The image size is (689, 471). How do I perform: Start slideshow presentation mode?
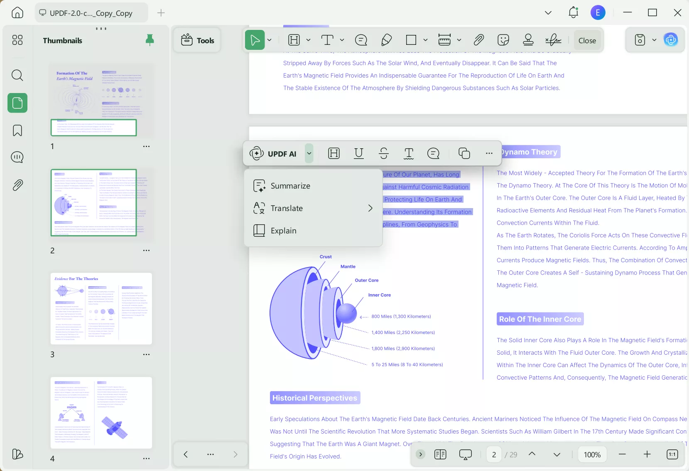click(x=466, y=454)
